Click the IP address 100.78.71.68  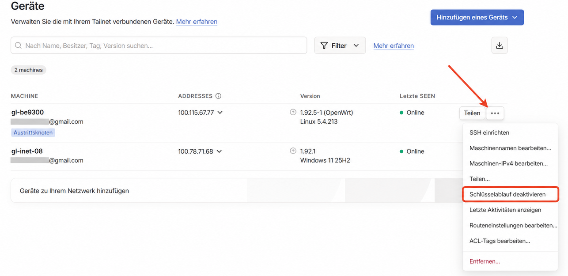click(x=196, y=151)
